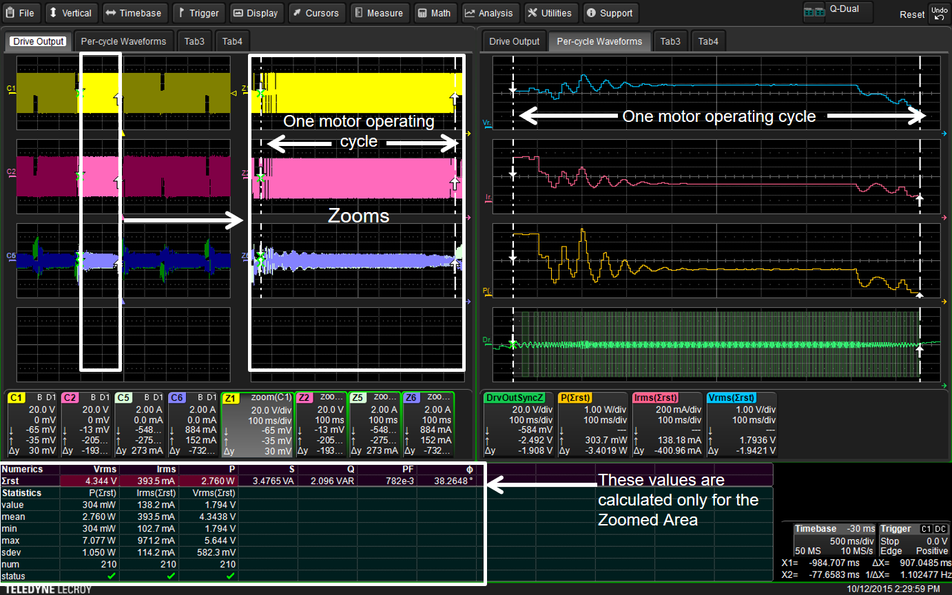Open the Vertical menu
This screenshot has height=595, width=952.
[71, 12]
